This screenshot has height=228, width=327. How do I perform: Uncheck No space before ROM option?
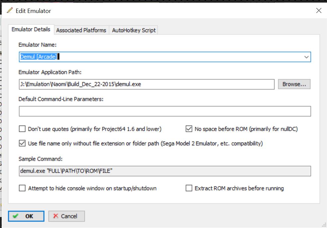coord(189,129)
